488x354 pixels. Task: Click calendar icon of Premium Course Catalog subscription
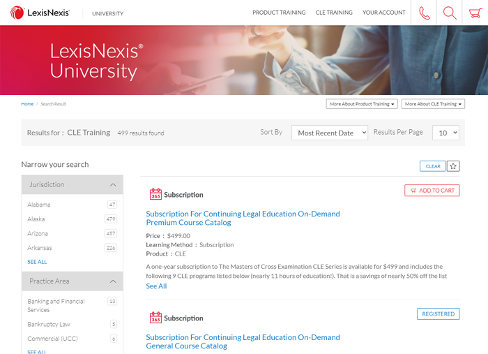[155, 194]
